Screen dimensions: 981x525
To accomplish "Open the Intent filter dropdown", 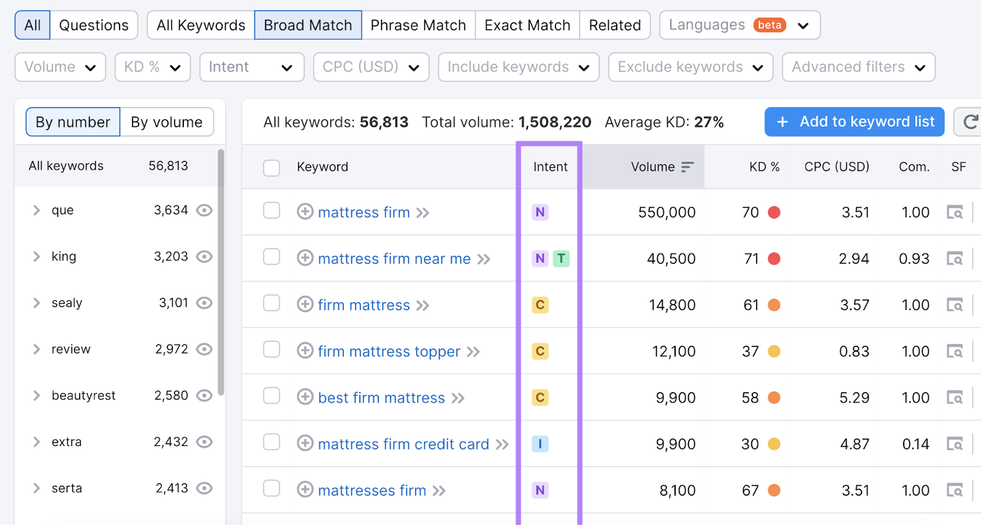I will click(252, 67).
